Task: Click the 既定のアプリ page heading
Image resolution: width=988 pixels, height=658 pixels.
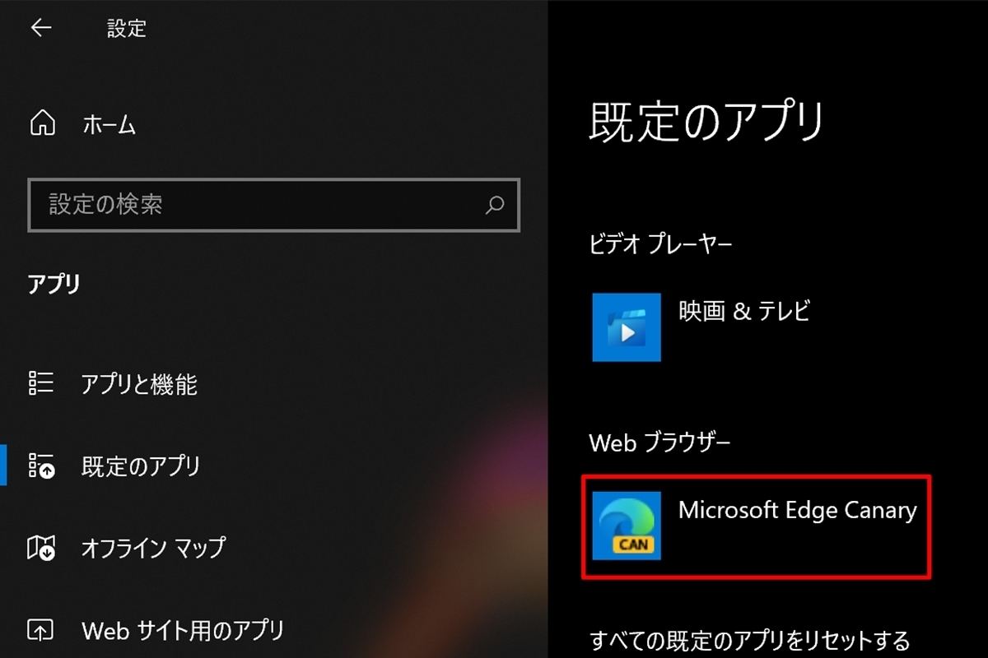Action: [706, 121]
